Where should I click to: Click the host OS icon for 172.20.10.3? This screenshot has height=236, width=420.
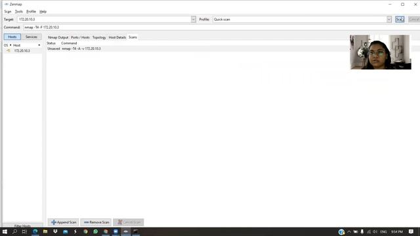coord(9,50)
